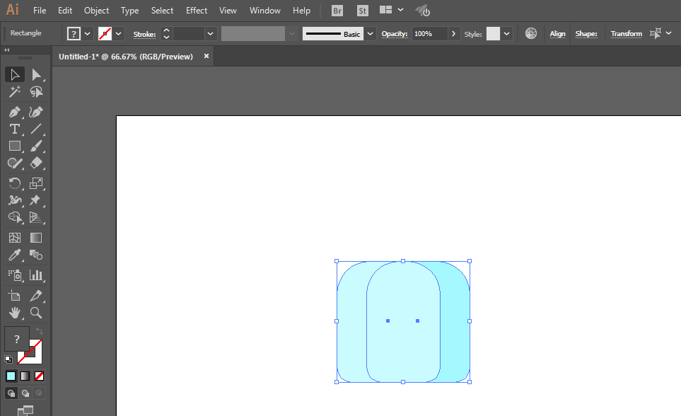The height and width of the screenshot is (416, 681).
Task: Select the Gradient tool
Action: click(x=36, y=238)
